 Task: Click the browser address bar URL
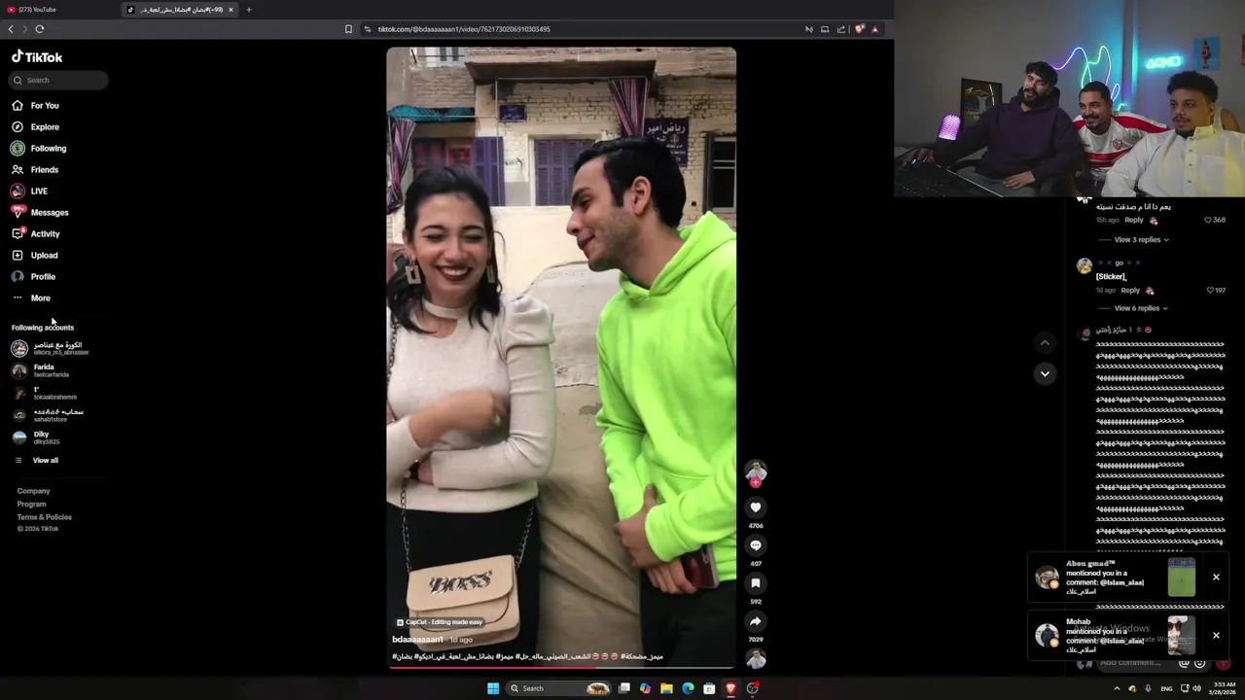(x=464, y=29)
